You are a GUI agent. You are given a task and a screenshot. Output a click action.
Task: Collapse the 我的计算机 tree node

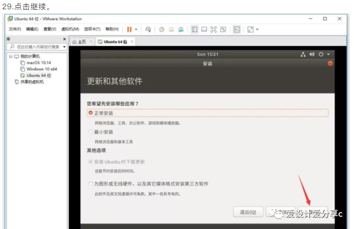10,56
